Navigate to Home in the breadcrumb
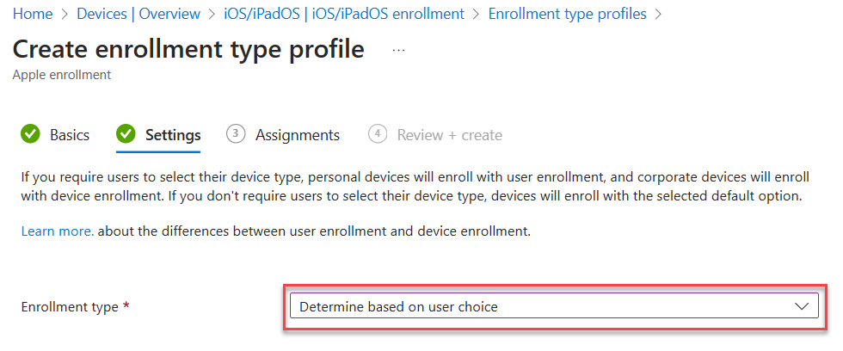 pyautogui.click(x=33, y=14)
